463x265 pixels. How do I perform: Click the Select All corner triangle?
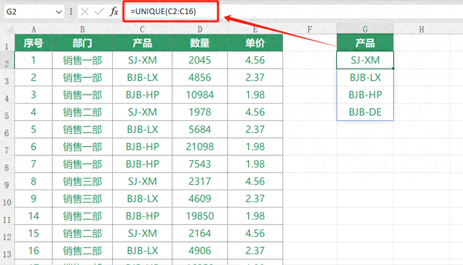click(10, 29)
